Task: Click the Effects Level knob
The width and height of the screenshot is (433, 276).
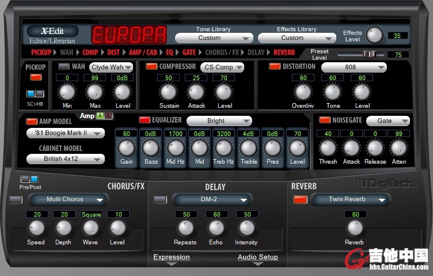Action: point(374,35)
